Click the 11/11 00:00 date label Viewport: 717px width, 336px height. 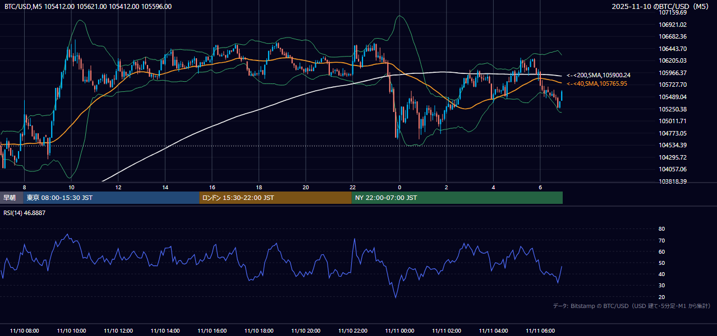pyautogui.click(x=399, y=331)
